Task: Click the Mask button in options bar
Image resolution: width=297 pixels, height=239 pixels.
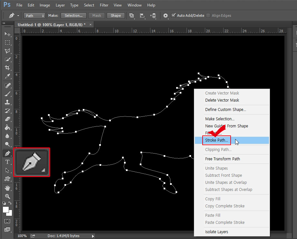Action: [97, 15]
